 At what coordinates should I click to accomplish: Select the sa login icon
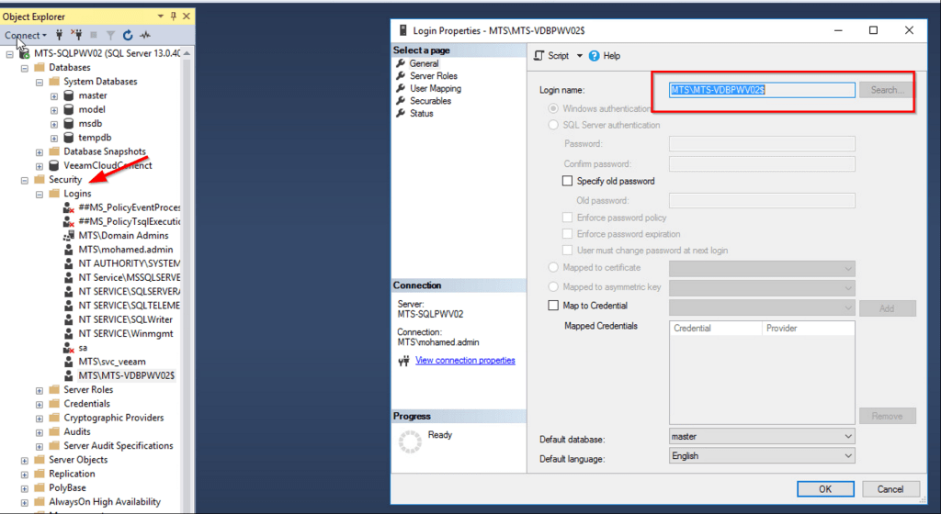point(68,348)
